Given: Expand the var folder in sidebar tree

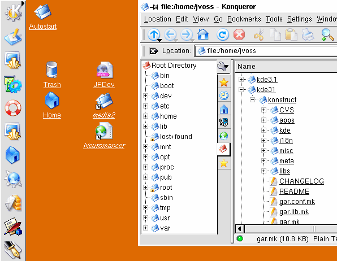Looking at the screenshot, I should tap(145, 228).
